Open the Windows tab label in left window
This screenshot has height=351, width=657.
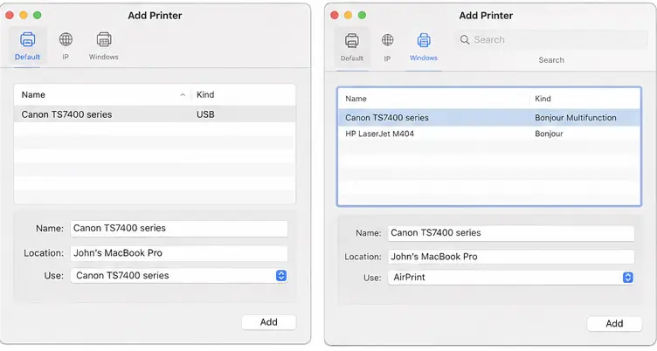(x=103, y=57)
